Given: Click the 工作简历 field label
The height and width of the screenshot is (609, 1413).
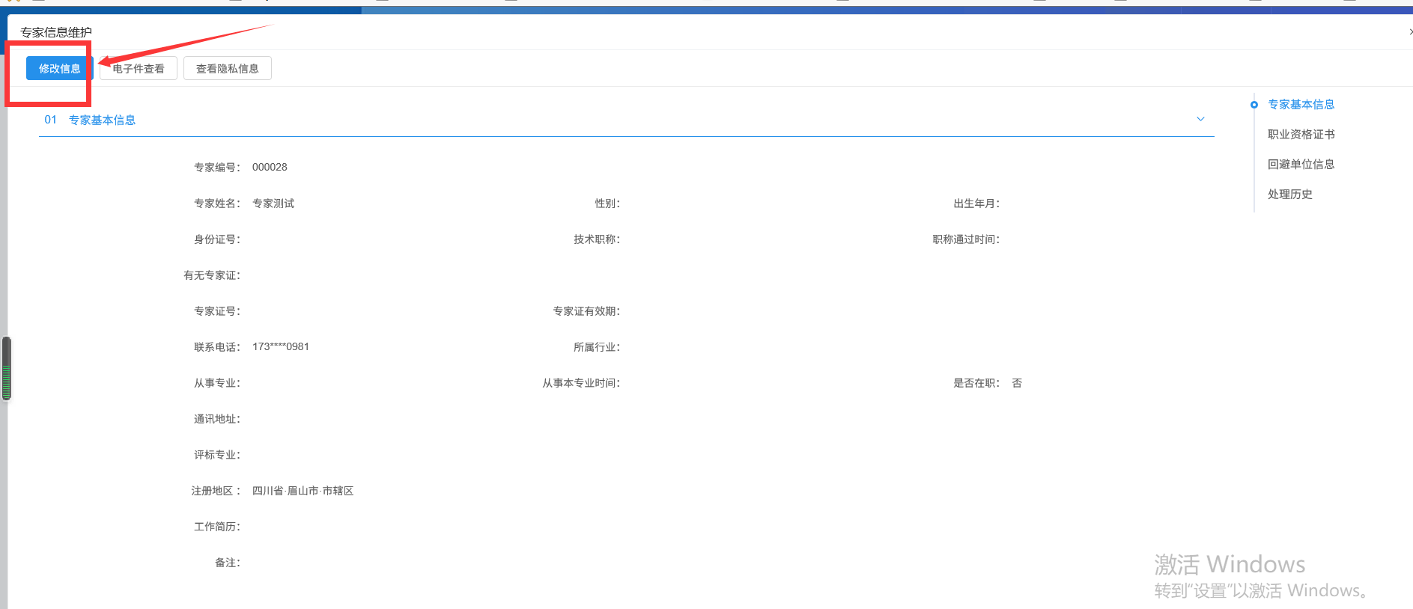Looking at the screenshot, I should [216, 527].
